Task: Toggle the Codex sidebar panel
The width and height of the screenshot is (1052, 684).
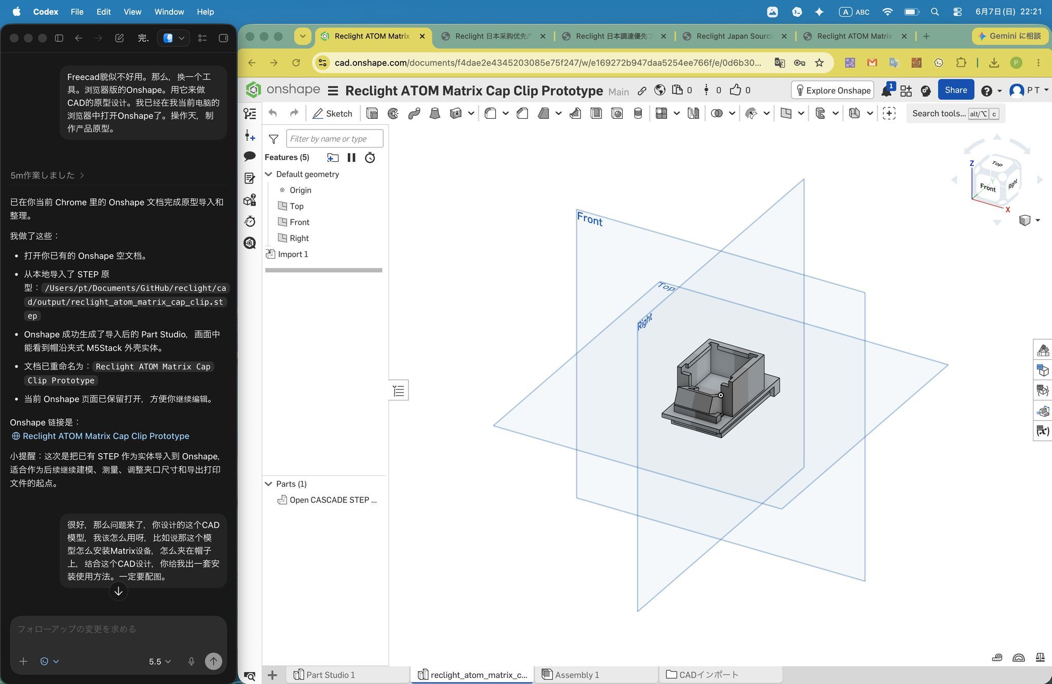Action: (59, 38)
